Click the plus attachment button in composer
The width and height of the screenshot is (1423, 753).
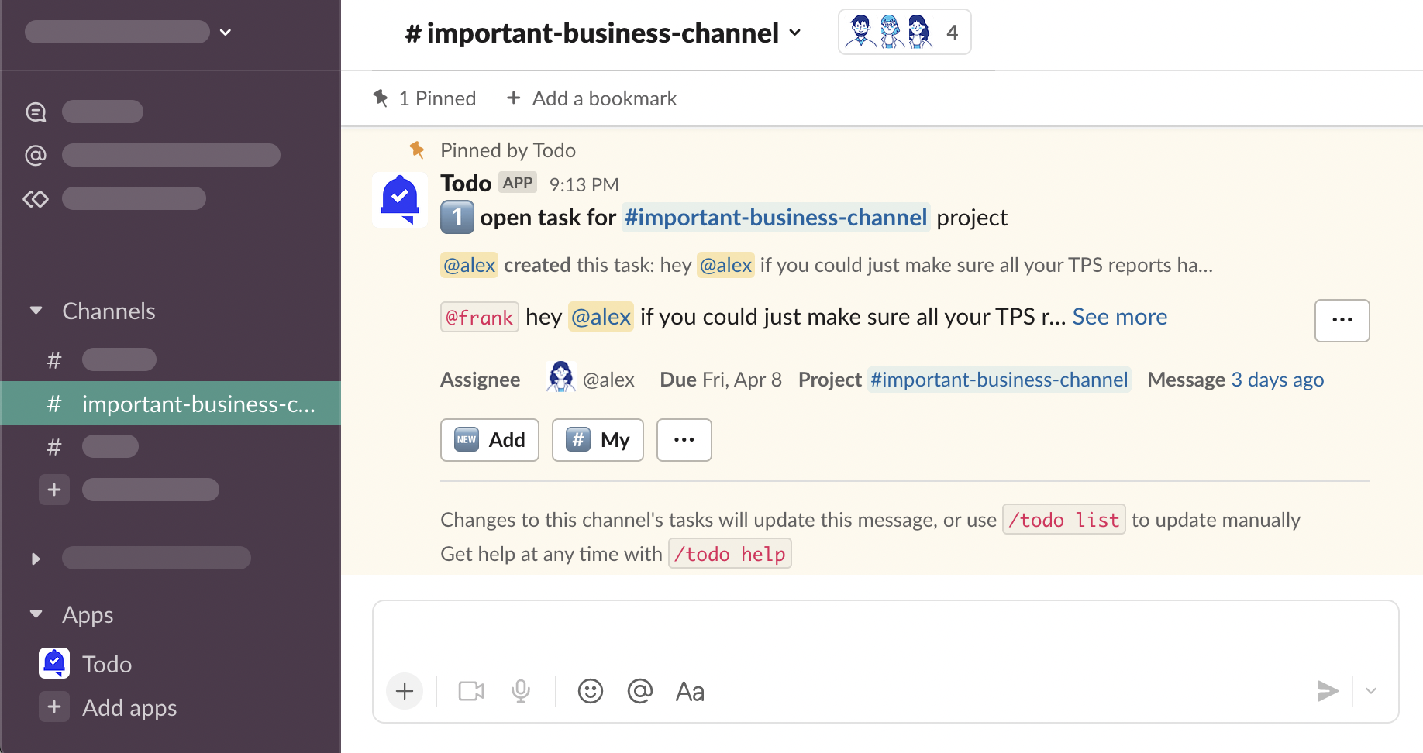pos(405,691)
